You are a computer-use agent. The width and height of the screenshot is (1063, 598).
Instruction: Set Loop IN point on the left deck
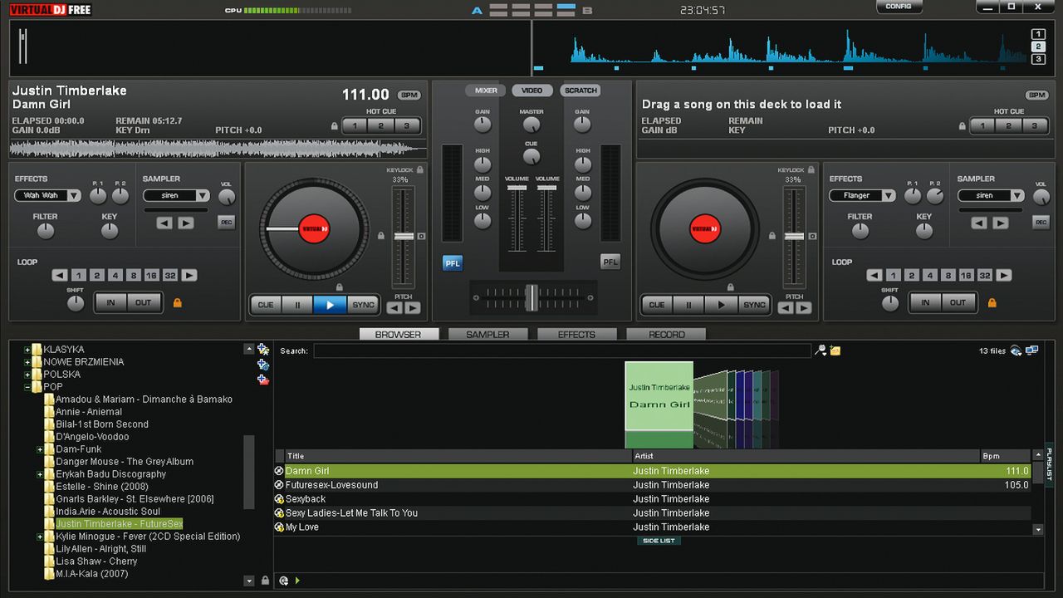110,302
